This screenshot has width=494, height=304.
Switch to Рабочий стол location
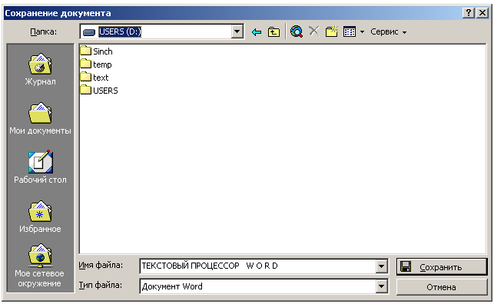[40, 167]
